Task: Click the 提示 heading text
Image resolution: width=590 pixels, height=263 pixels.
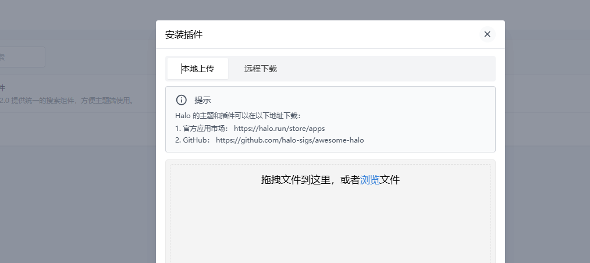Action: [x=202, y=100]
